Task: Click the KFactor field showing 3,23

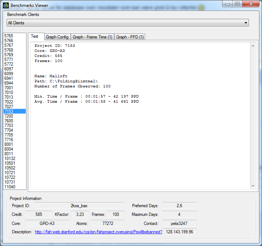Action: (80, 214)
